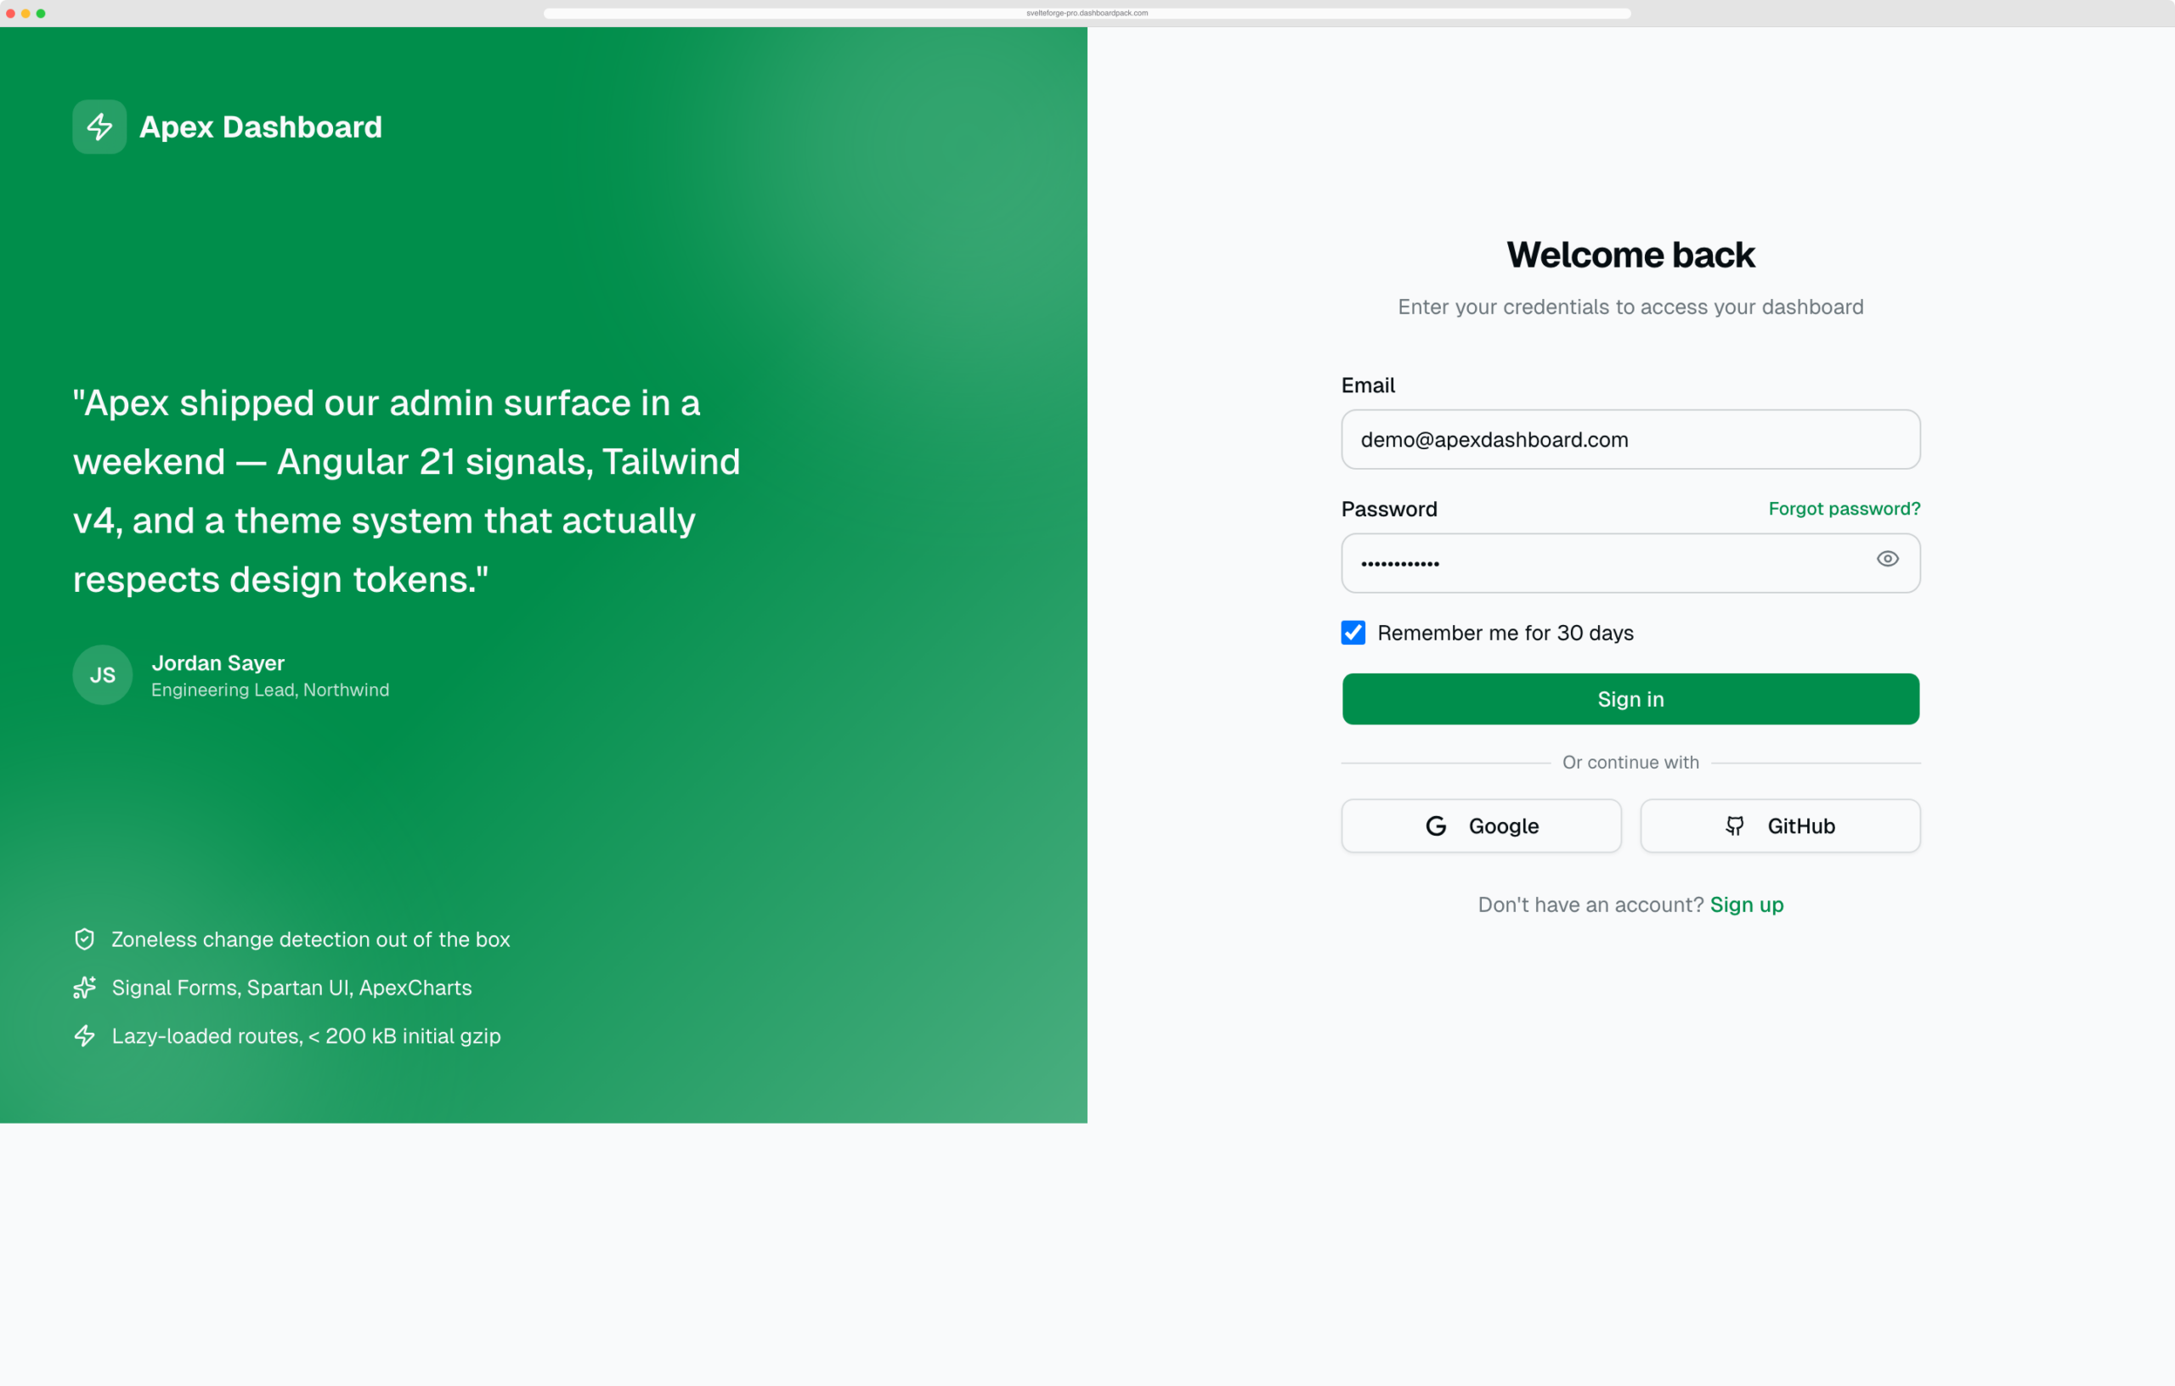Click the Apex Dashboard lightning bolt logo
The width and height of the screenshot is (2175, 1386).
pyautogui.click(x=99, y=127)
